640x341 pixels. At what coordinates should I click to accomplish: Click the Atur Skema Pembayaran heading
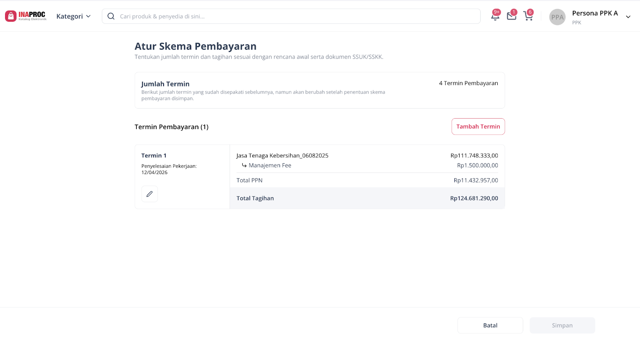[196, 46]
